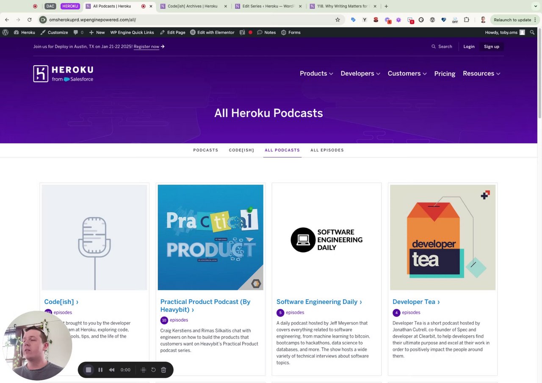Click Edit with Elementor in admin bar
This screenshot has width=542, height=383.
[212, 33]
